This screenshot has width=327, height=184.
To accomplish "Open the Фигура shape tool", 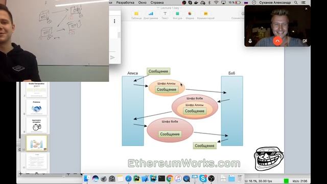I will (177, 16).
